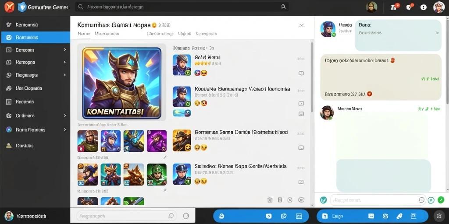449x224 pixels.
Task: Click the chat message input field
Action: pos(378,200)
